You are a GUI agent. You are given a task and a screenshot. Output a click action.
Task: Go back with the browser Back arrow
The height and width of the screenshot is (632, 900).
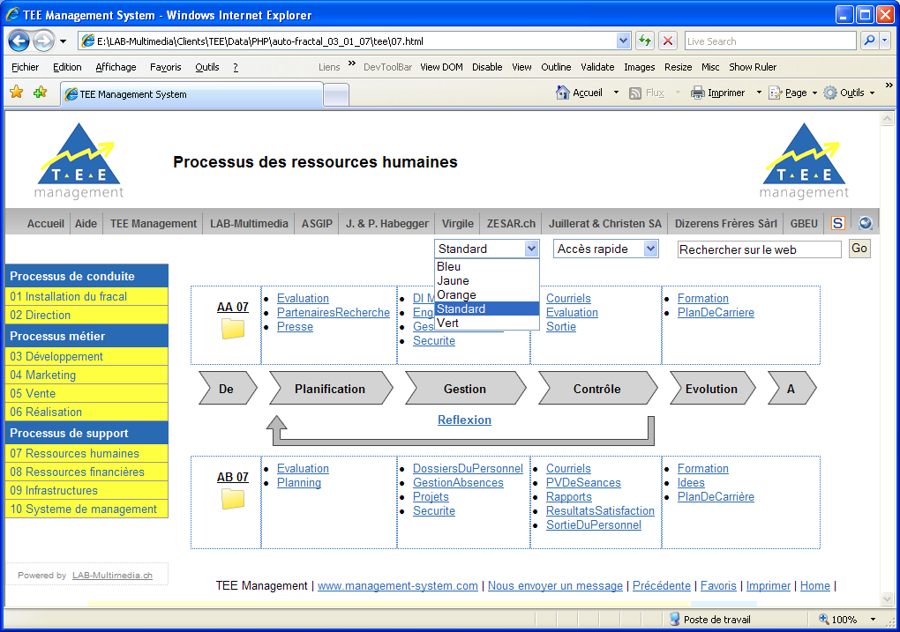[x=19, y=41]
